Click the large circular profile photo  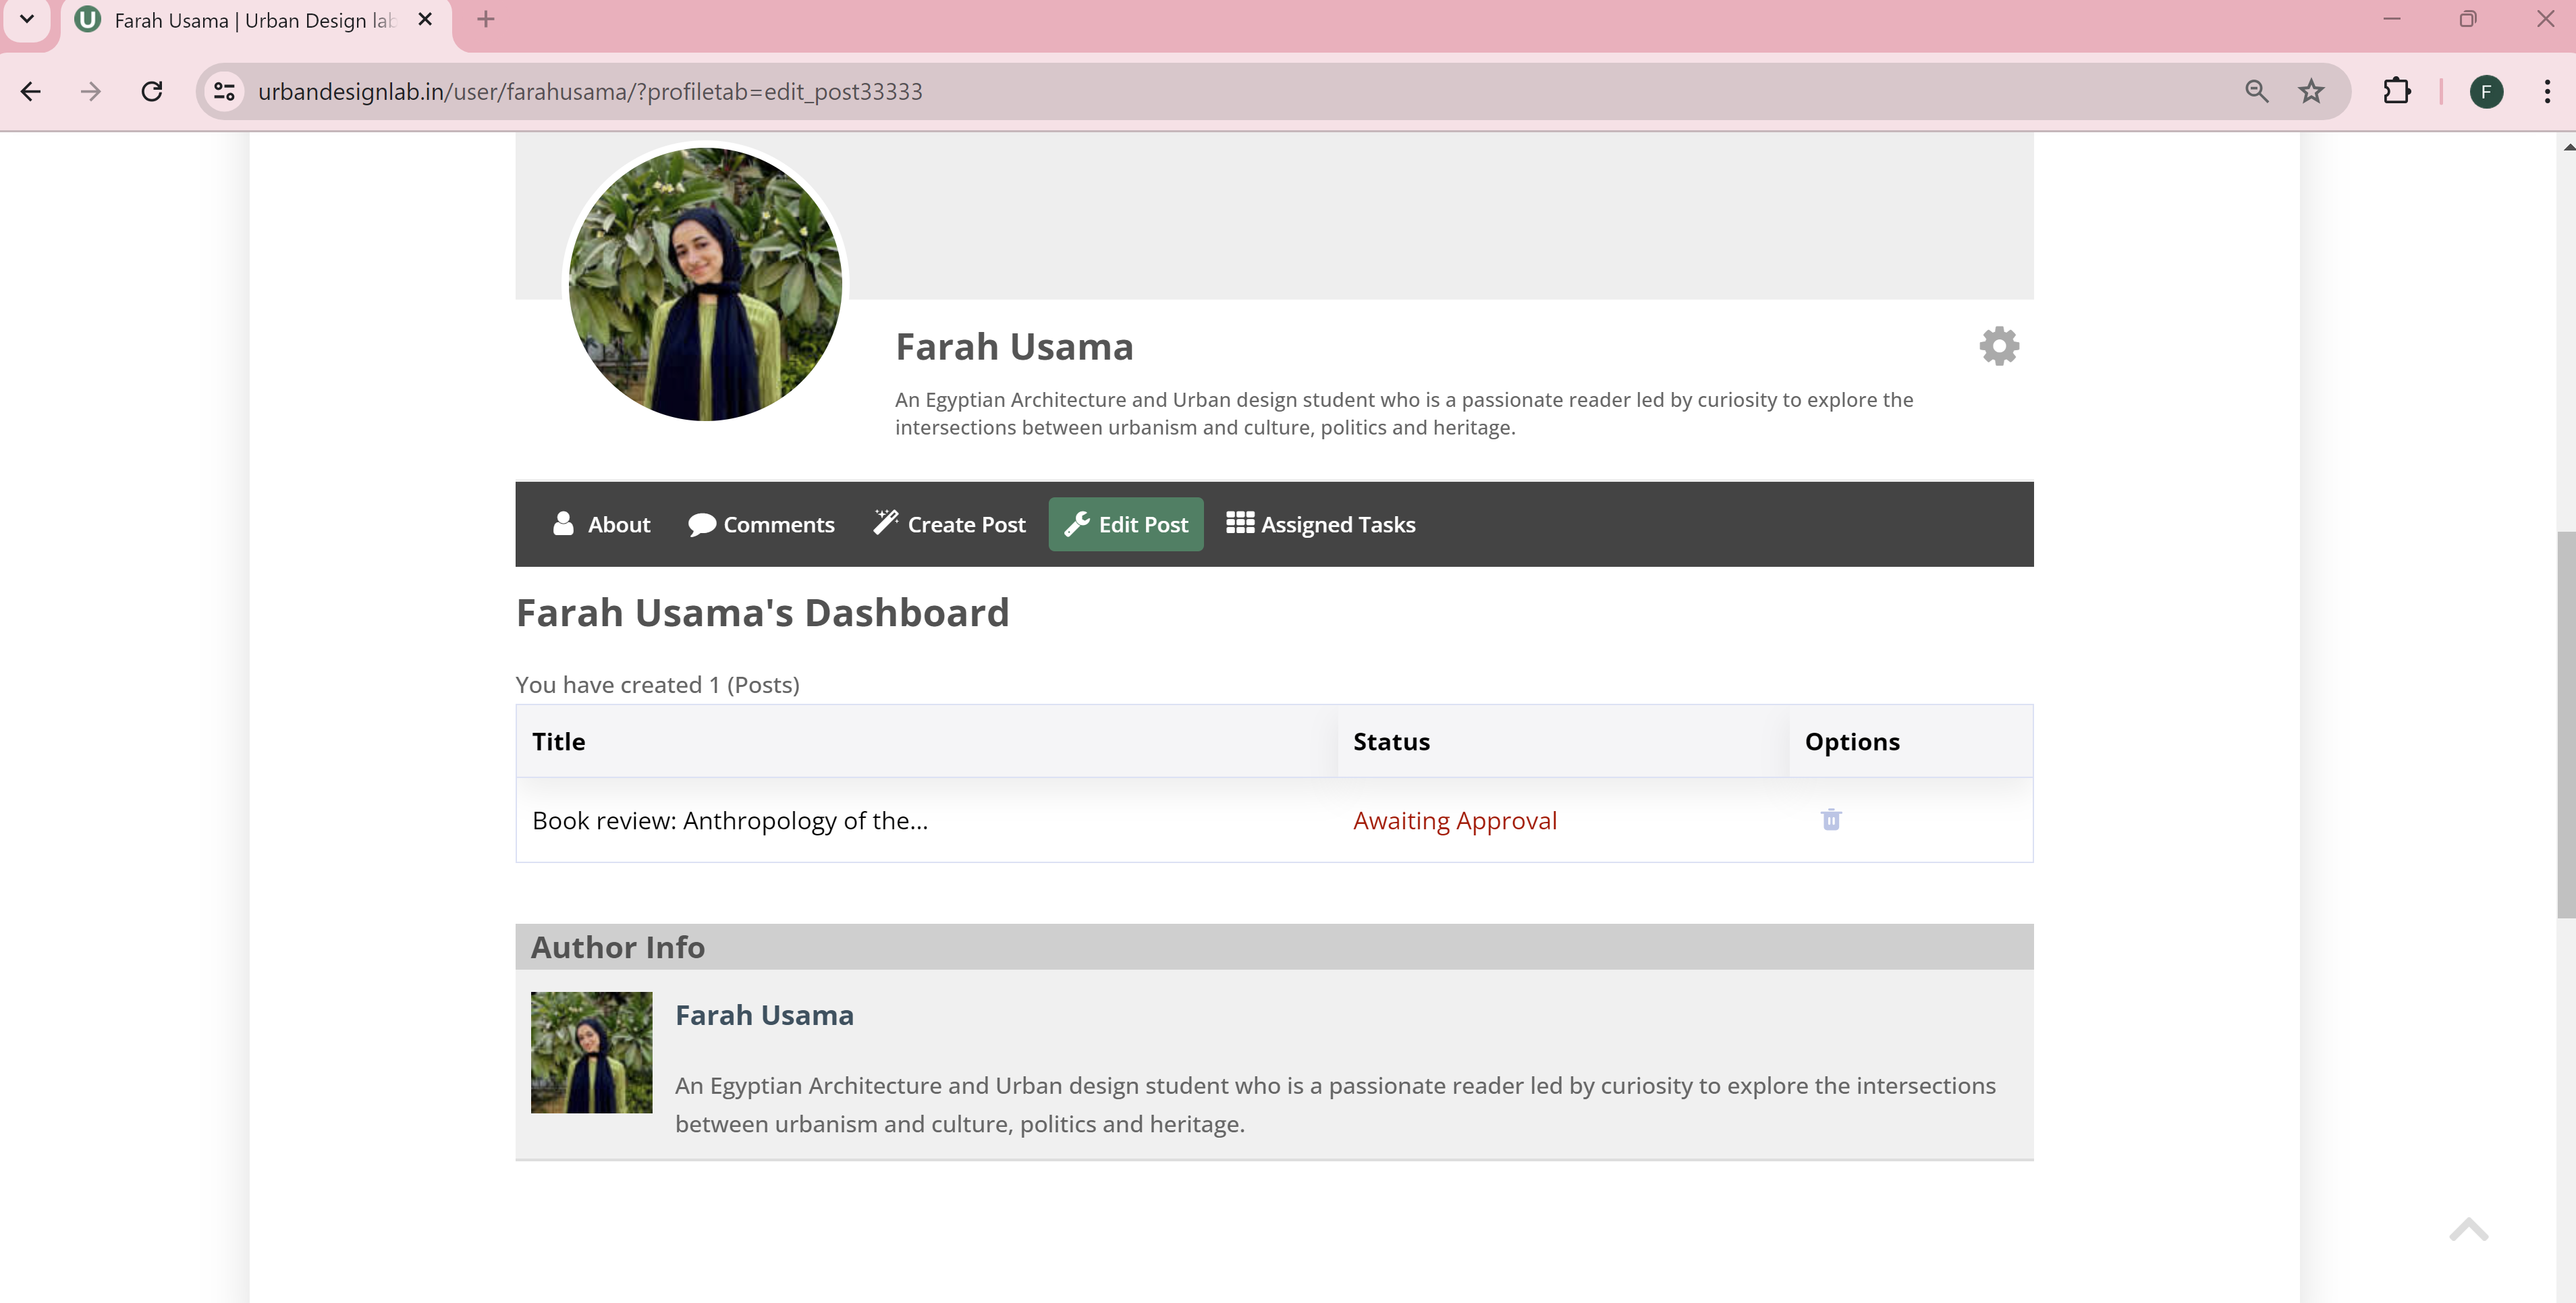point(705,284)
